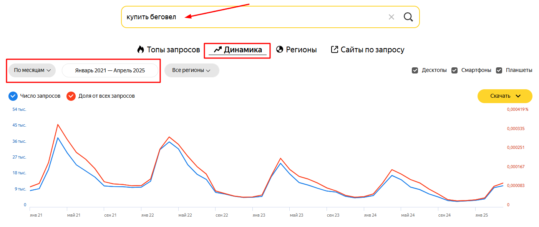Screen dimensions: 539x227
Task: Click the flame icon for Топы запросов
Action: pos(140,50)
